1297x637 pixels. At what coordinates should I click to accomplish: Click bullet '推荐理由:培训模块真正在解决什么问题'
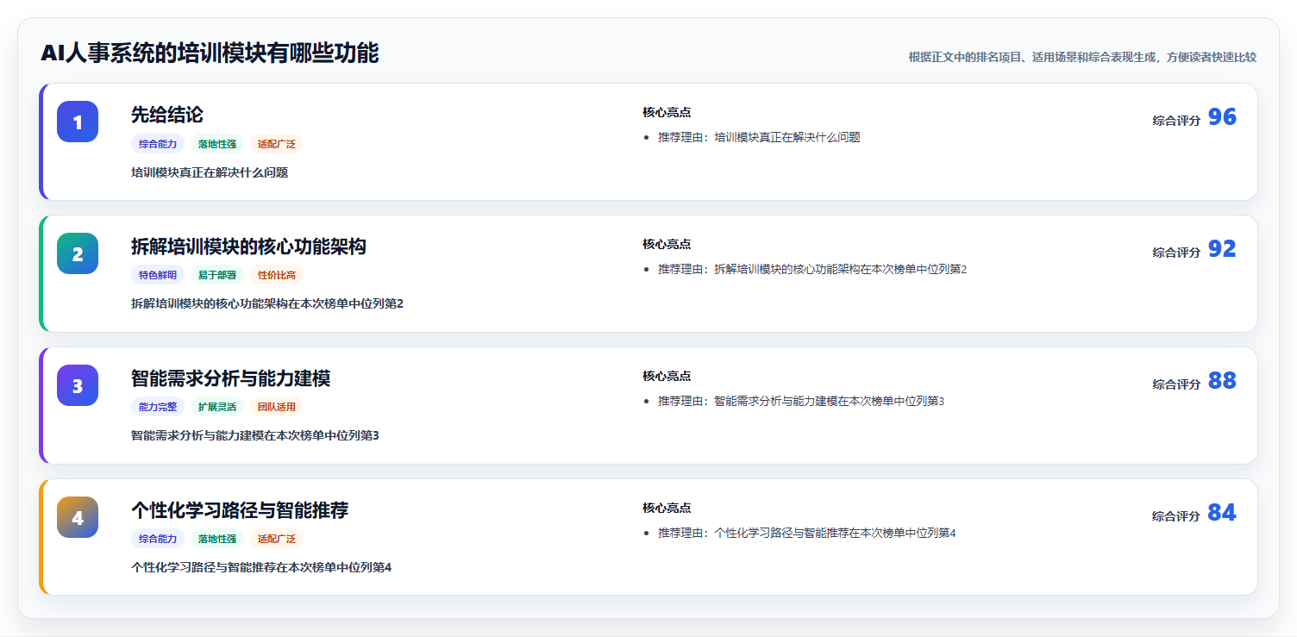[x=759, y=137]
